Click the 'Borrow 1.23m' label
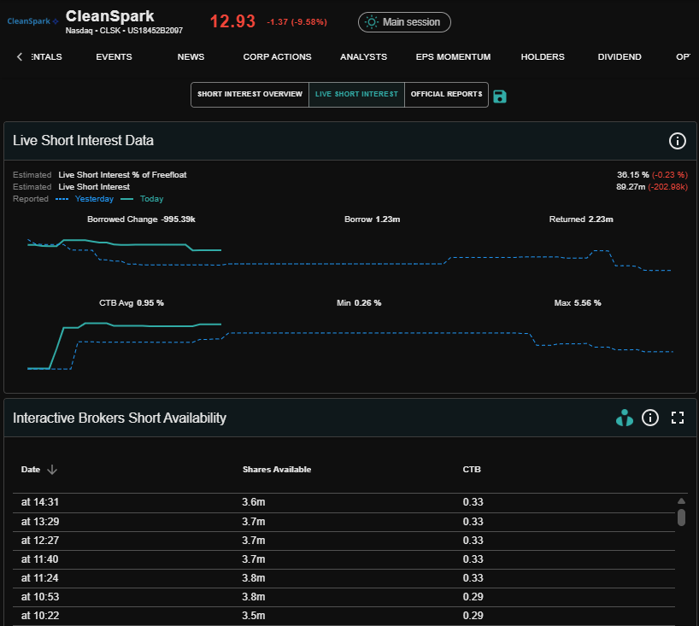 tap(373, 219)
